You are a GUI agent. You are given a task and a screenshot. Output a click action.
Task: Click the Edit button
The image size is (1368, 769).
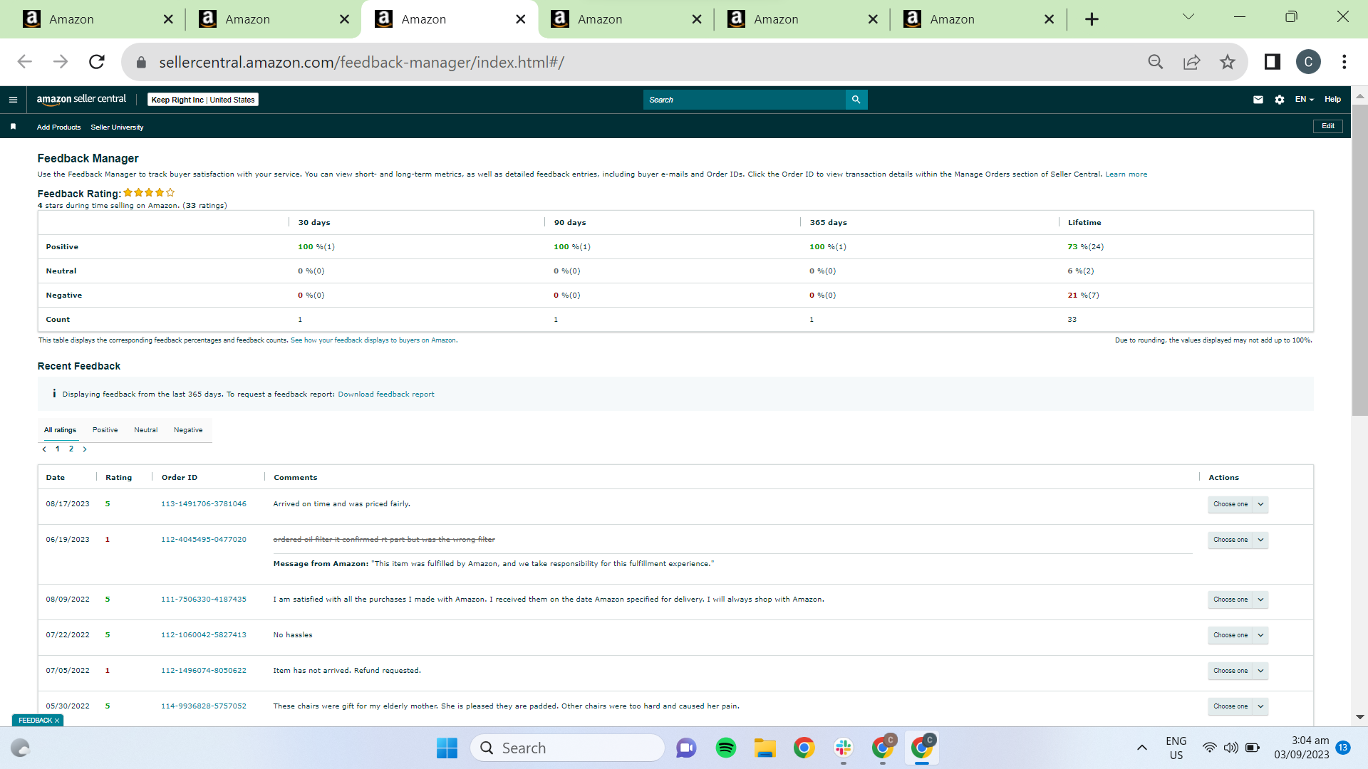1328,126
